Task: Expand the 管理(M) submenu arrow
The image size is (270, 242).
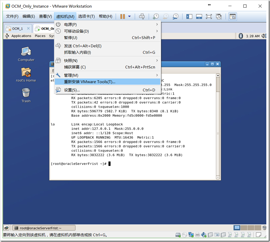Action: (157, 75)
